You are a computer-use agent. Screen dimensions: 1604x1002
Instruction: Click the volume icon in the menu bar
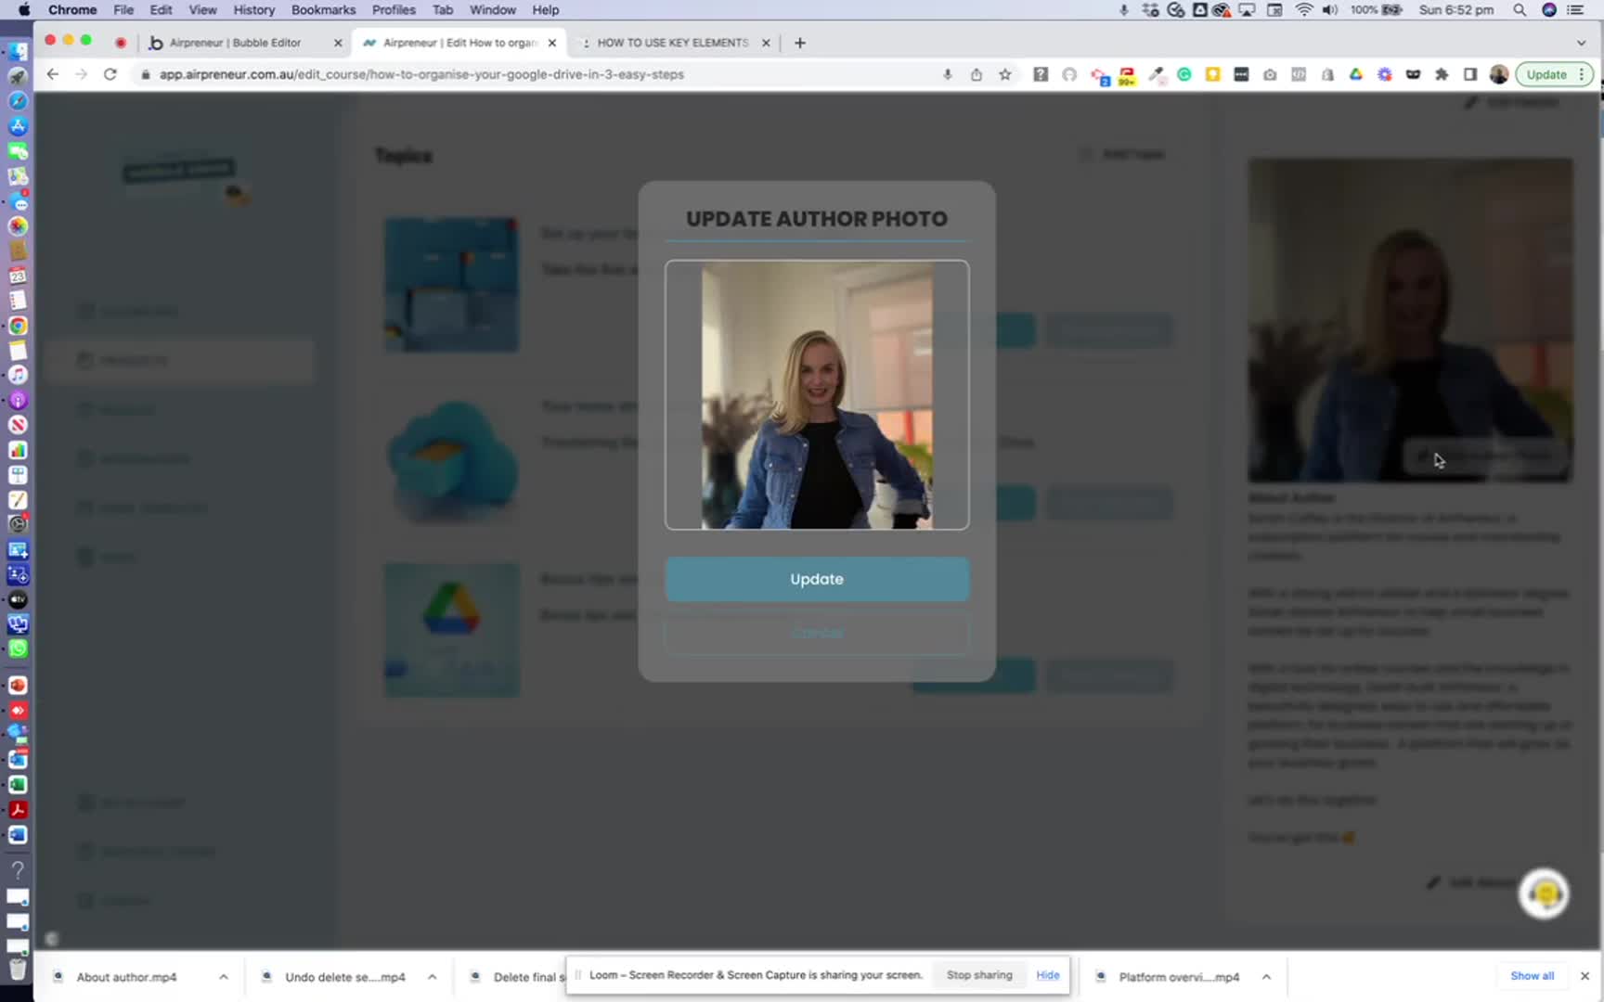pyautogui.click(x=1330, y=9)
